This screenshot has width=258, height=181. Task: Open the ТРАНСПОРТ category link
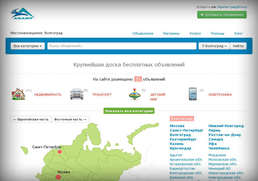pos(102,95)
